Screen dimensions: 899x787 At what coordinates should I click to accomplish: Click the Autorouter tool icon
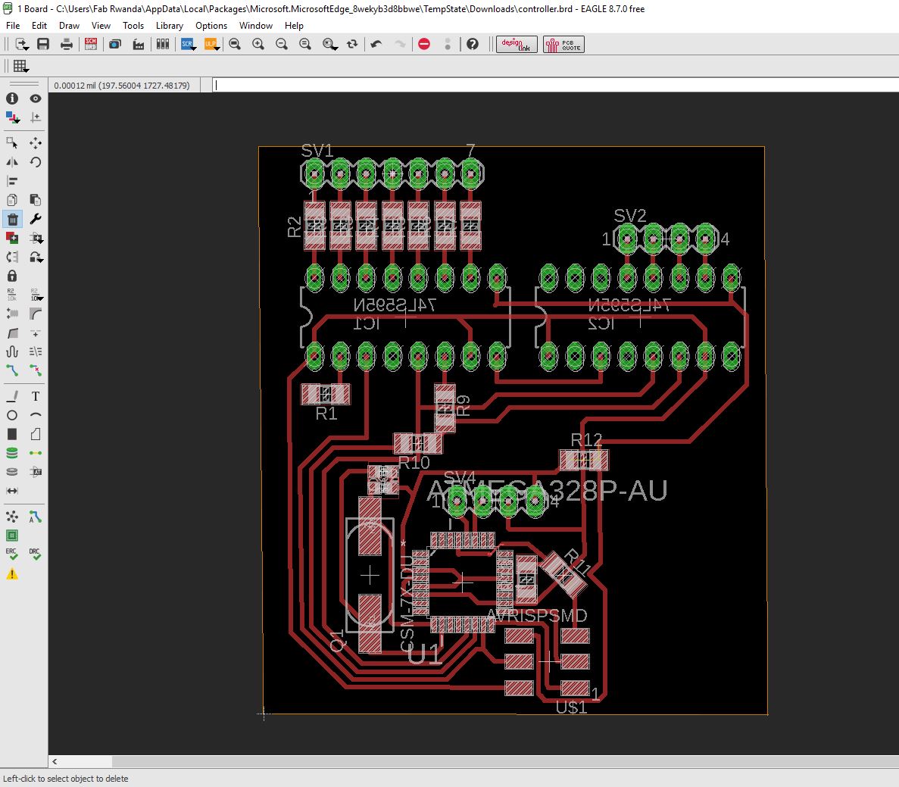click(x=35, y=517)
